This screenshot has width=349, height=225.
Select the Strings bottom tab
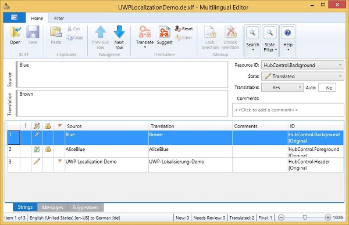pyautogui.click(x=25, y=207)
